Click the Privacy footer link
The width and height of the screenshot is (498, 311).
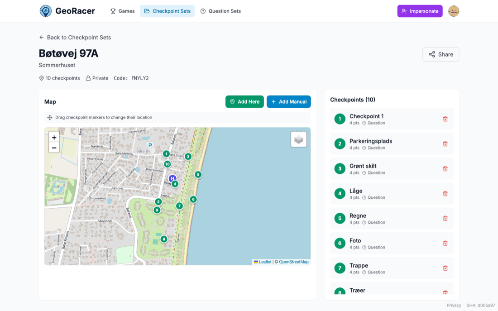454,305
